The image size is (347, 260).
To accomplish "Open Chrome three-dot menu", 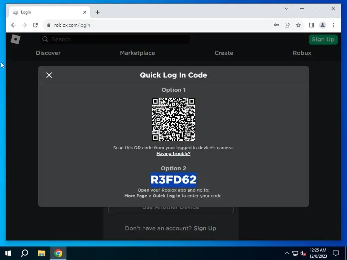I will click(x=333, y=25).
